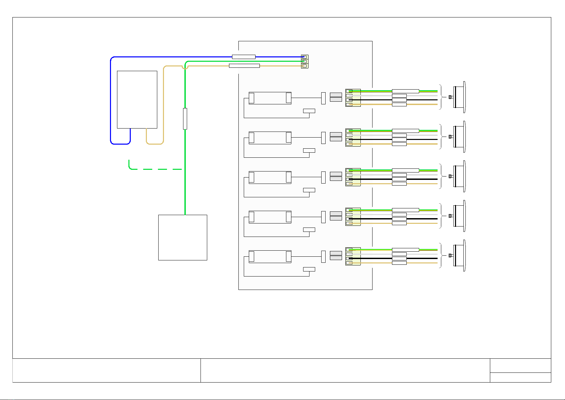This screenshot has height=400, width=565.
Task: Click the three-terminal connector block at the top
Action: point(304,61)
